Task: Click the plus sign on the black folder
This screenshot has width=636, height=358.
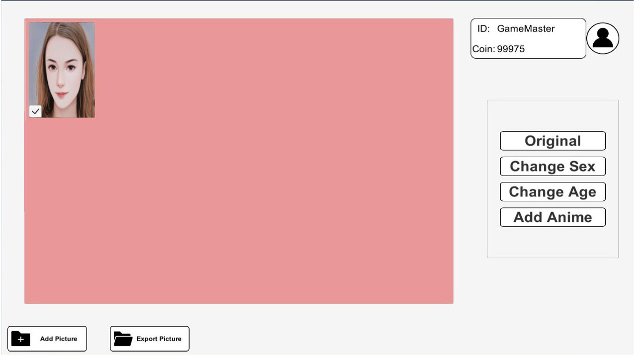Action: pos(20,340)
